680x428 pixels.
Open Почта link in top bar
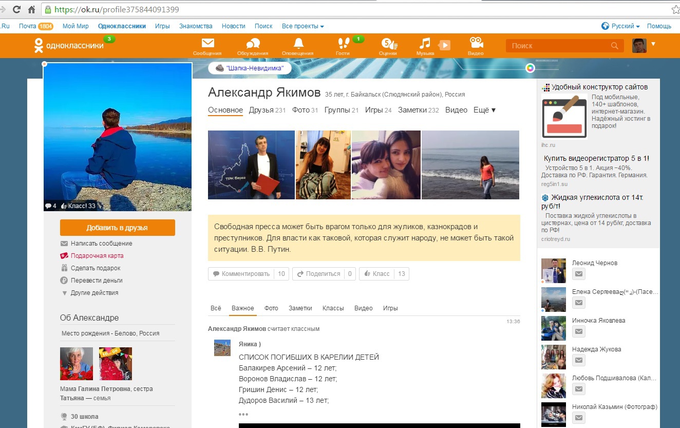pos(28,26)
